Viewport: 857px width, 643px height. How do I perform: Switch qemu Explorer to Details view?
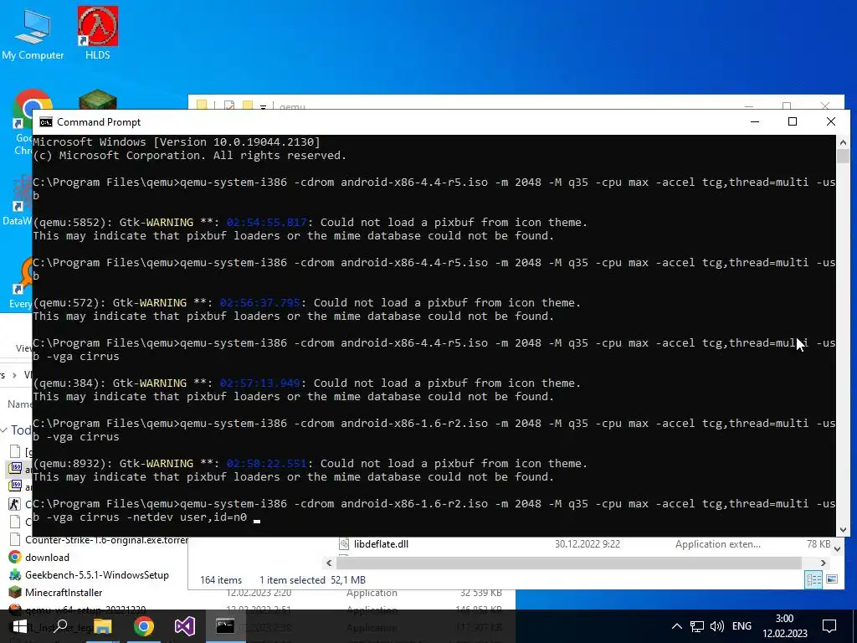pos(813,579)
